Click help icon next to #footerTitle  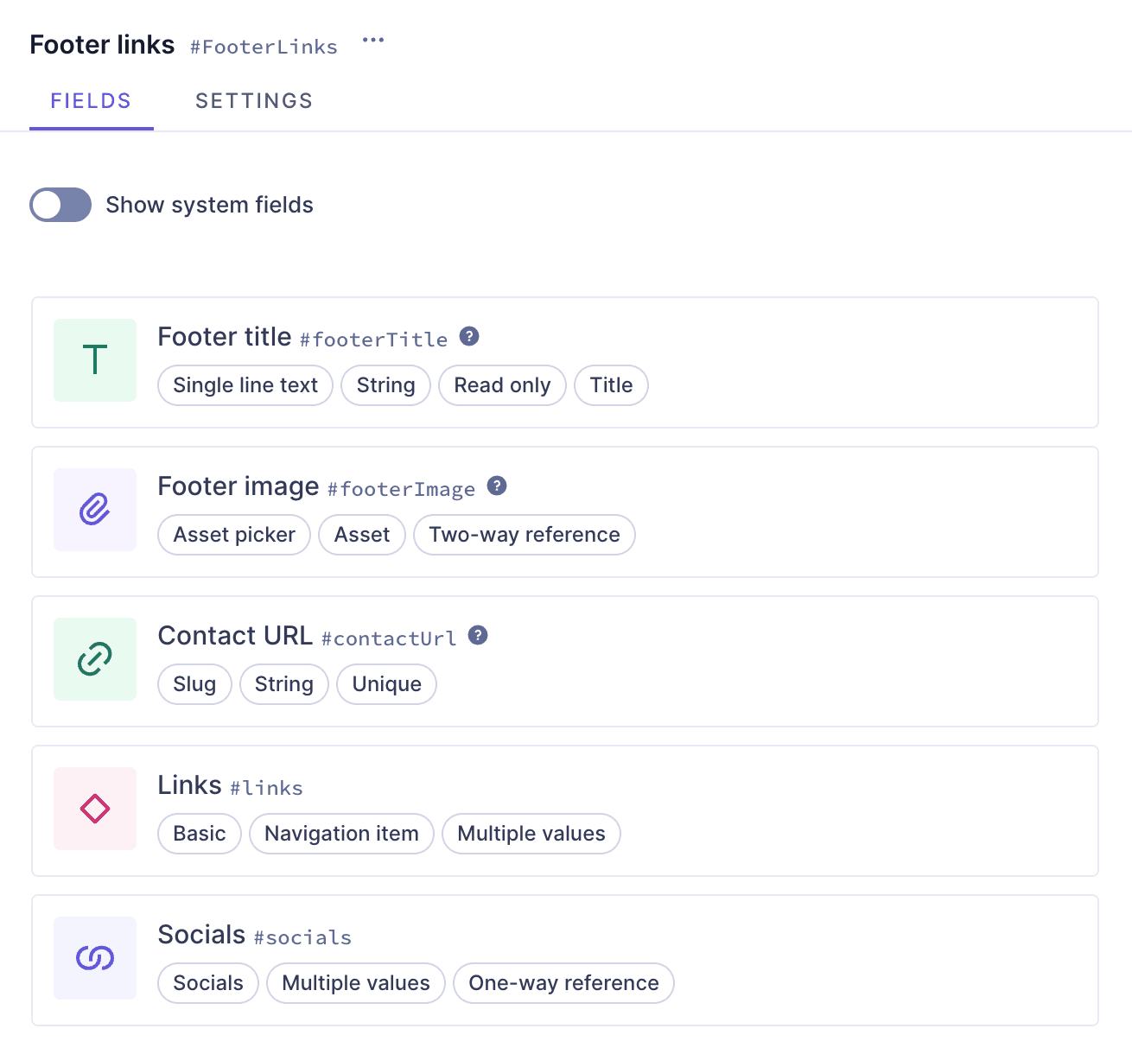tap(469, 336)
